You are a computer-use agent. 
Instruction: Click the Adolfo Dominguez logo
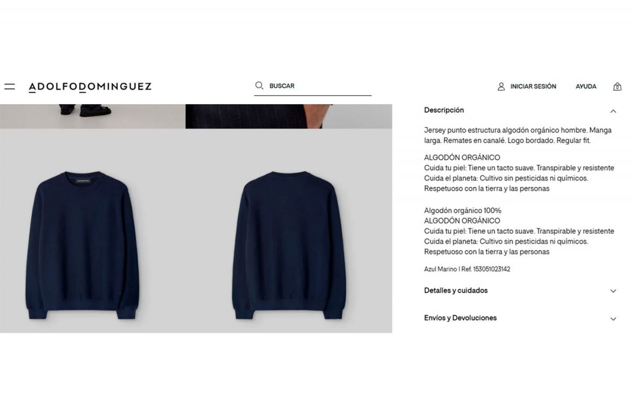click(90, 87)
